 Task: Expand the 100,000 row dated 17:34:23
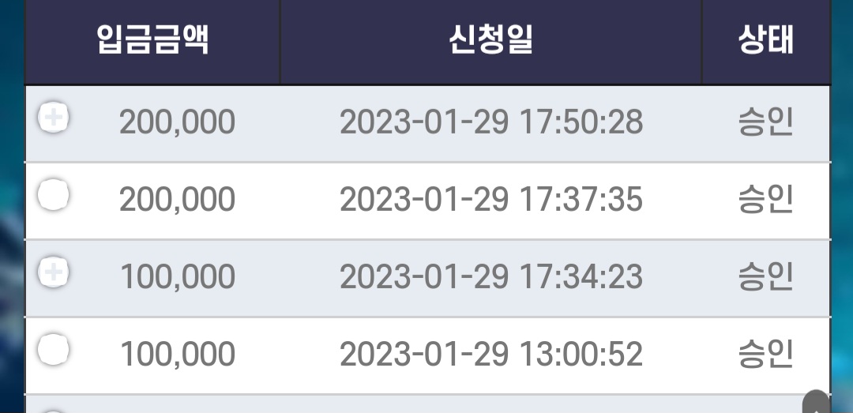[x=54, y=272]
